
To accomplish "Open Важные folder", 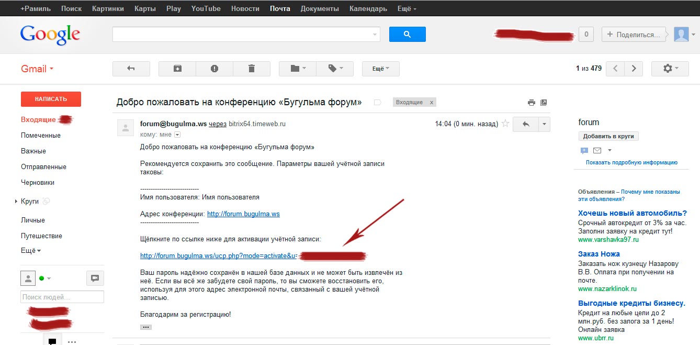I will 33,151.
